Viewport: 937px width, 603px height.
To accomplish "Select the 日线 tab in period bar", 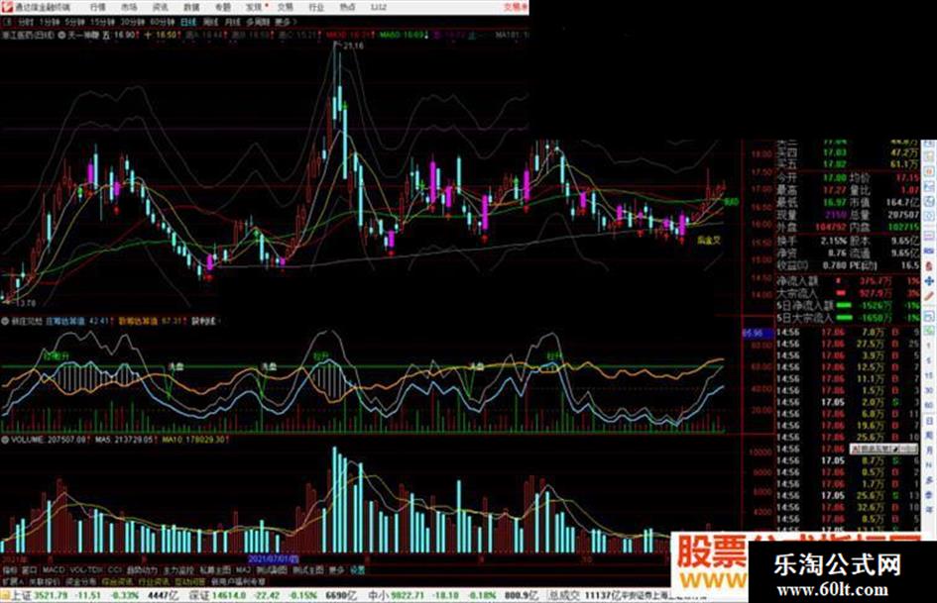I will (x=188, y=22).
